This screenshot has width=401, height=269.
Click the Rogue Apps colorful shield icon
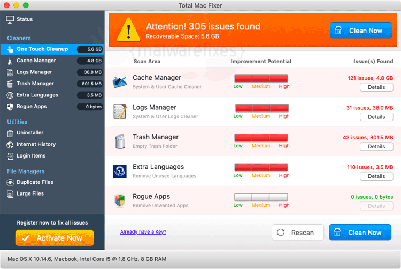pyautogui.click(x=120, y=201)
